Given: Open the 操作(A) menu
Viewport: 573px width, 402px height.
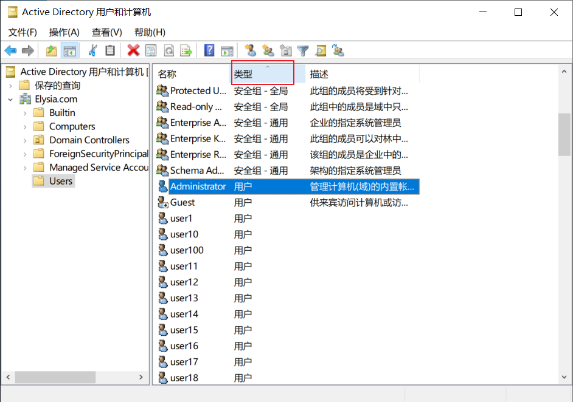Looking at the screenshot, I should [x=64, y=32].
